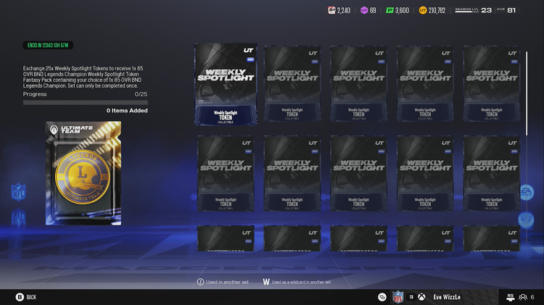544x305 pixels.
Task: Open the Legends Ultimate Team pack reward
Action: point(83,173)
